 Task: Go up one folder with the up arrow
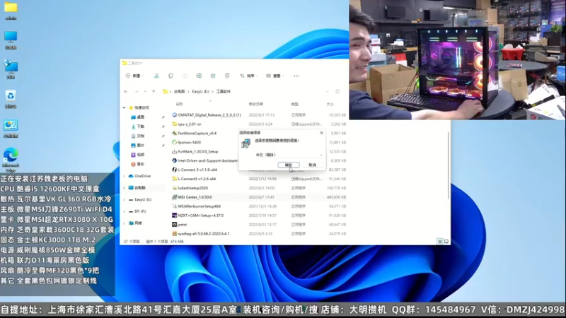point(154,92)
